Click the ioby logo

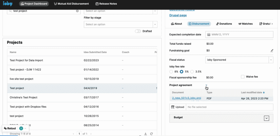click(x=7, y=3)
